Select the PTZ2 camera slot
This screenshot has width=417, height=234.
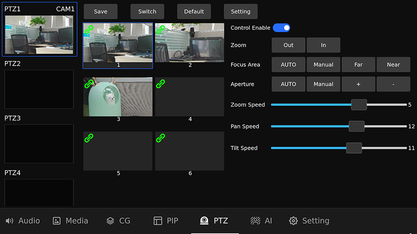pyautogui.click(x=39, y=89)
